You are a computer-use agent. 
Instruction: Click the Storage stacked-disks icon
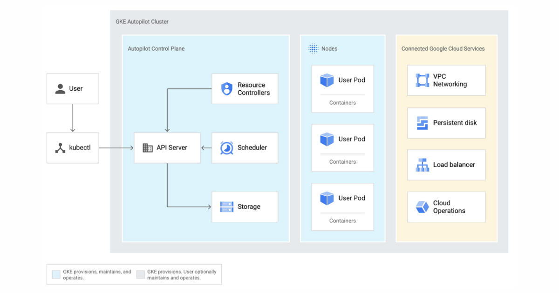[227, 206]
